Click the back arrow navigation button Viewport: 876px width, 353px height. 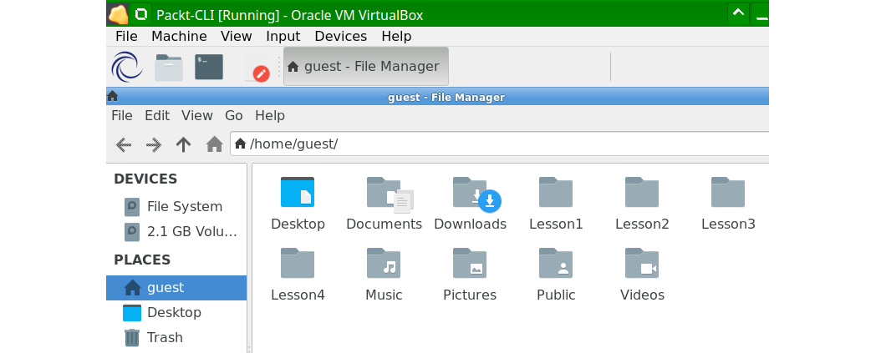124,144
